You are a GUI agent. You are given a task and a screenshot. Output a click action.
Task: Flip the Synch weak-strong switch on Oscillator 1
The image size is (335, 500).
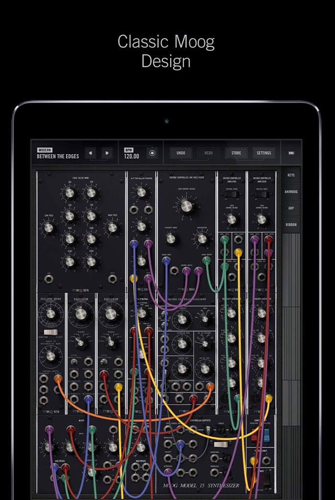click(73, 363)
